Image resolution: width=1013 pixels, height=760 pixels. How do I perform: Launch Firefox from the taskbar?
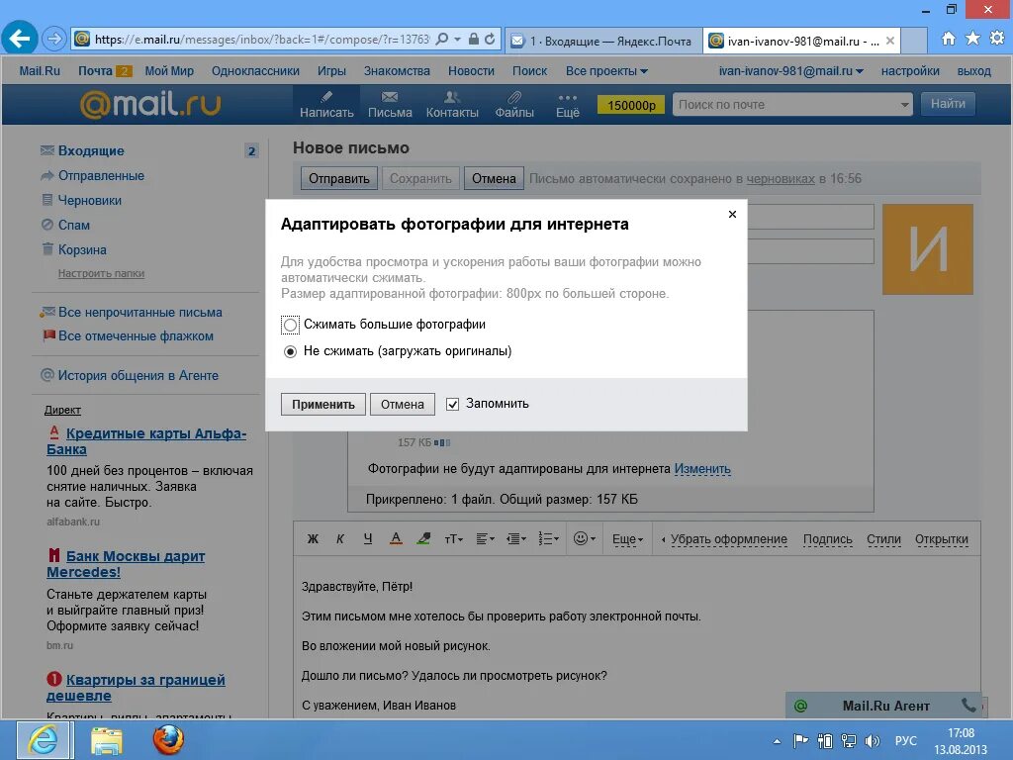pyautogui.click(x=168, y=740)
